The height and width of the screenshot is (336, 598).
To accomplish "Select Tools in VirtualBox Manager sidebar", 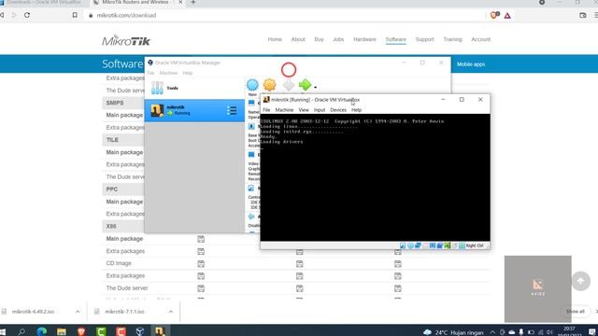I will (x=194, y=88).
